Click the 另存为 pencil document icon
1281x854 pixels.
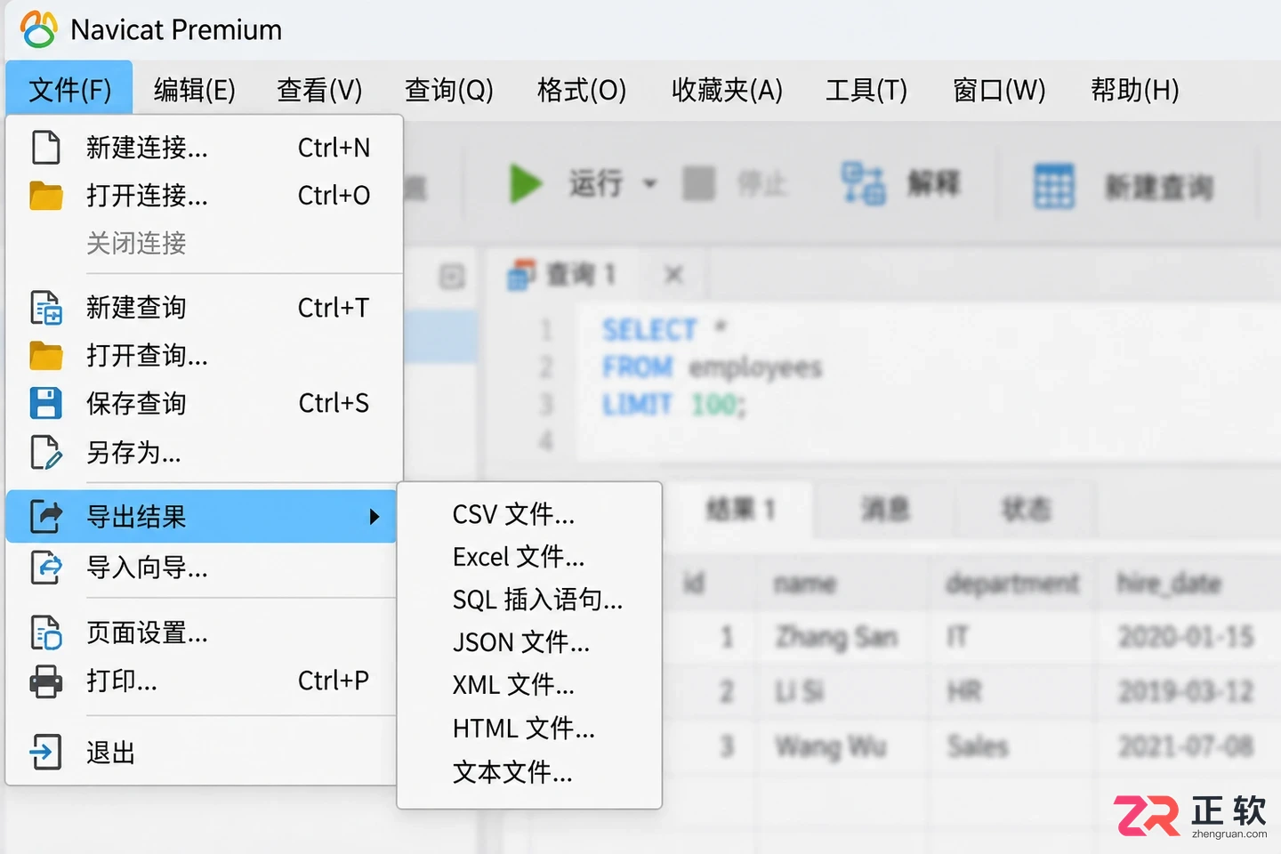tap(46, 452)
